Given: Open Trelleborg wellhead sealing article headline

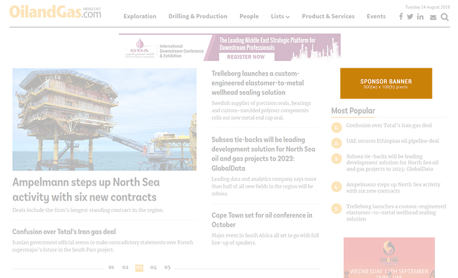Looking at the screenshot, I should (258, 83).
